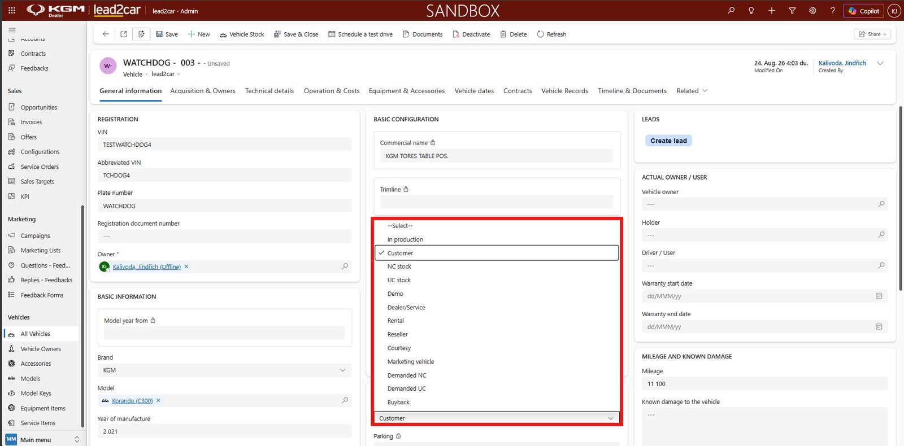Open the lightbulb assistant icon
The width and height of the screenshot is (904, 446).
pyautogui.click(x=751, y=11)
